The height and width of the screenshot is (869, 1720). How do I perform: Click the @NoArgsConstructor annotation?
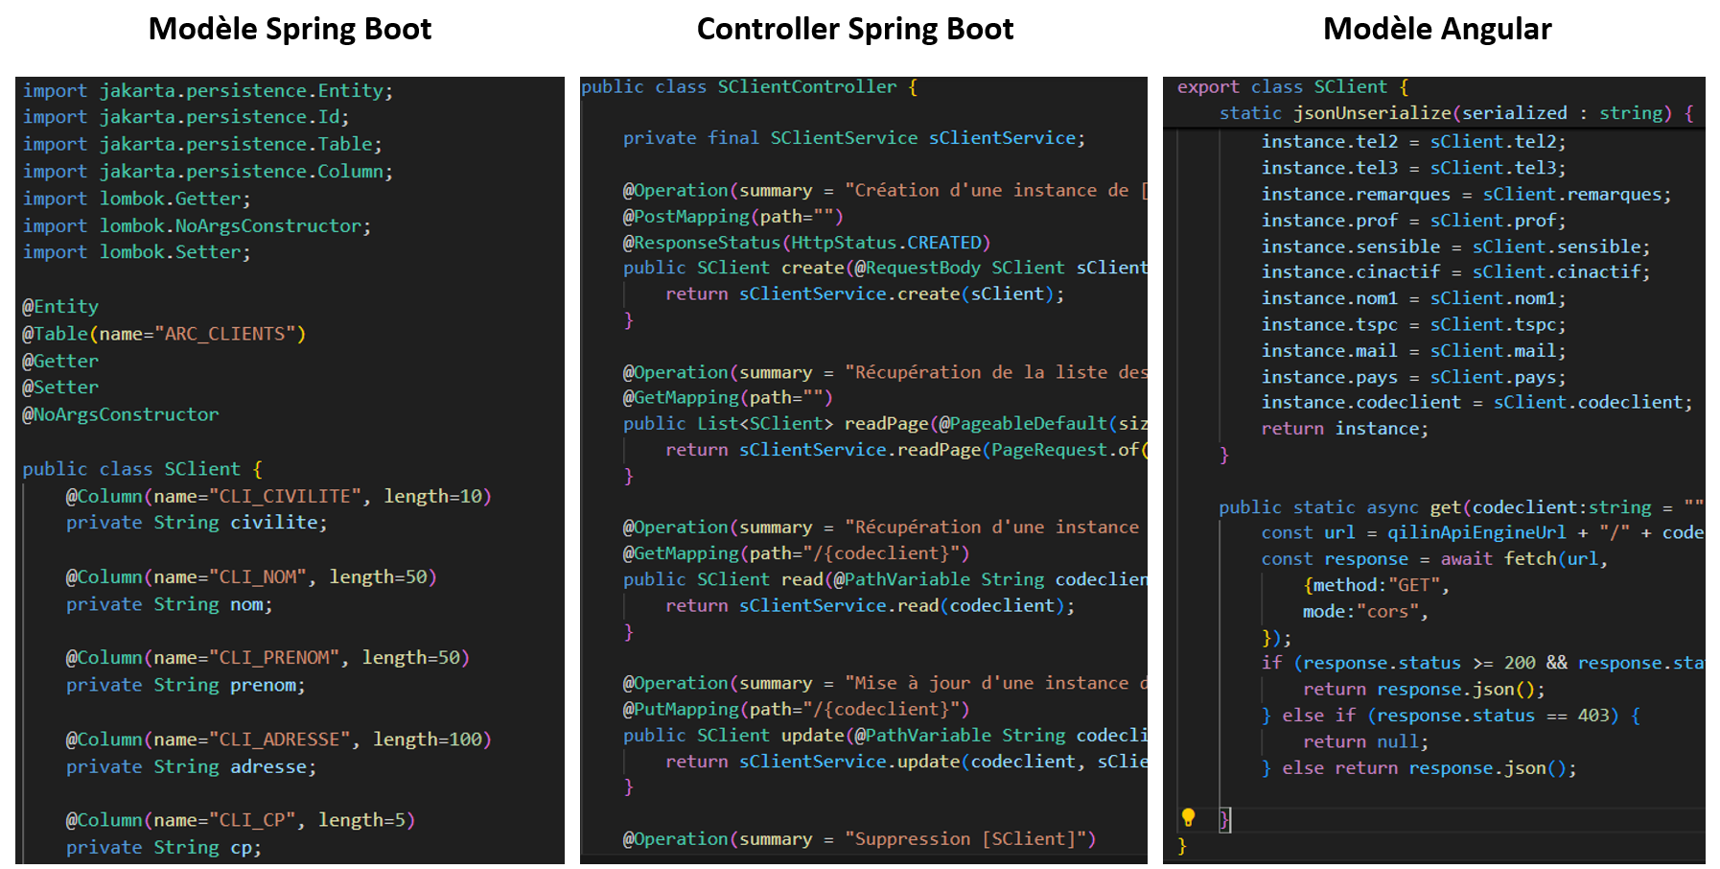tap(121, 414)
